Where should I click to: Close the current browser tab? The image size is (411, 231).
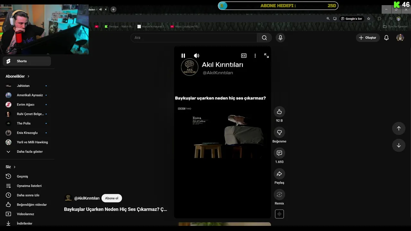click(x=106, y=9)
